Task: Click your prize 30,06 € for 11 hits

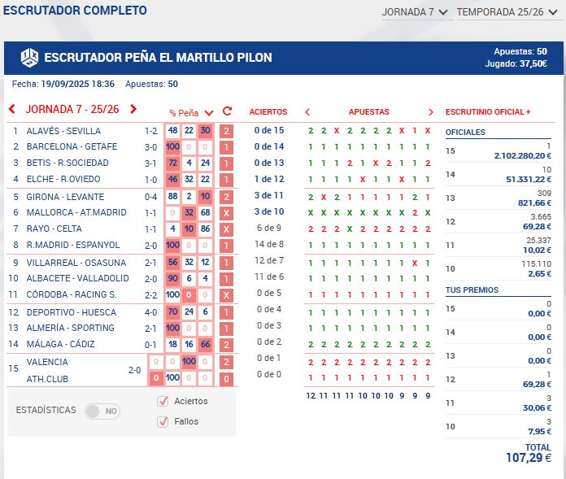Action: click(537, 408)
